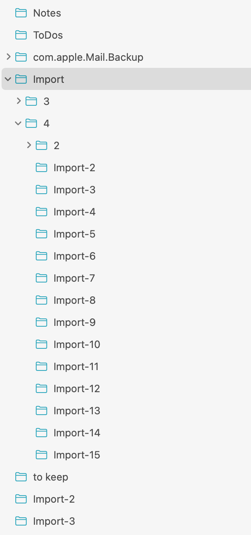Select the Import-9 mailbox
The height and width of the screenshot is (535, 251).
[x=74, y=322]
